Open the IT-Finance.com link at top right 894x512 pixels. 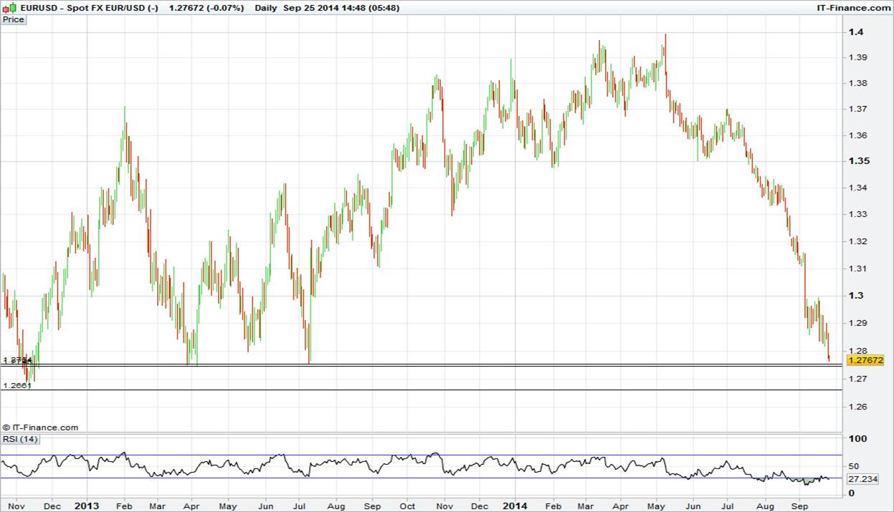pyautogui.click(x=852, y=8)
